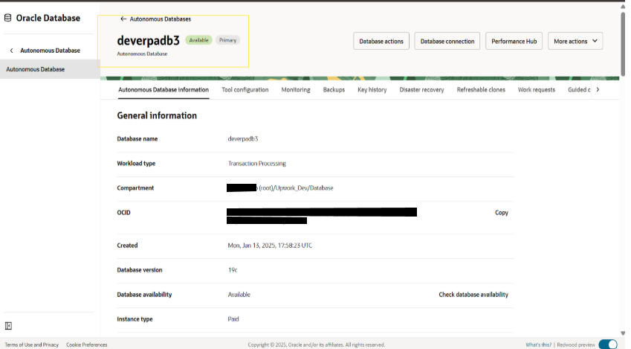Image resolution: width=631 pixels, height=349 pixels.
Task: Click the Database actions button
Action: point(381,41)
